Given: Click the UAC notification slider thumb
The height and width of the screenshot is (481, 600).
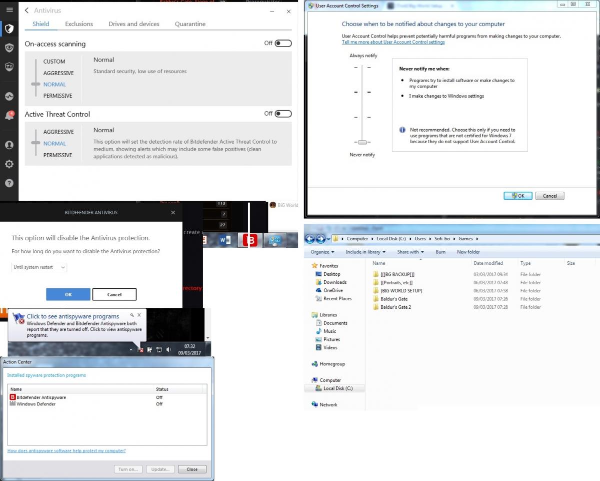Looking at the screenshot, I should pyautogui.click(x=362, y=143).
